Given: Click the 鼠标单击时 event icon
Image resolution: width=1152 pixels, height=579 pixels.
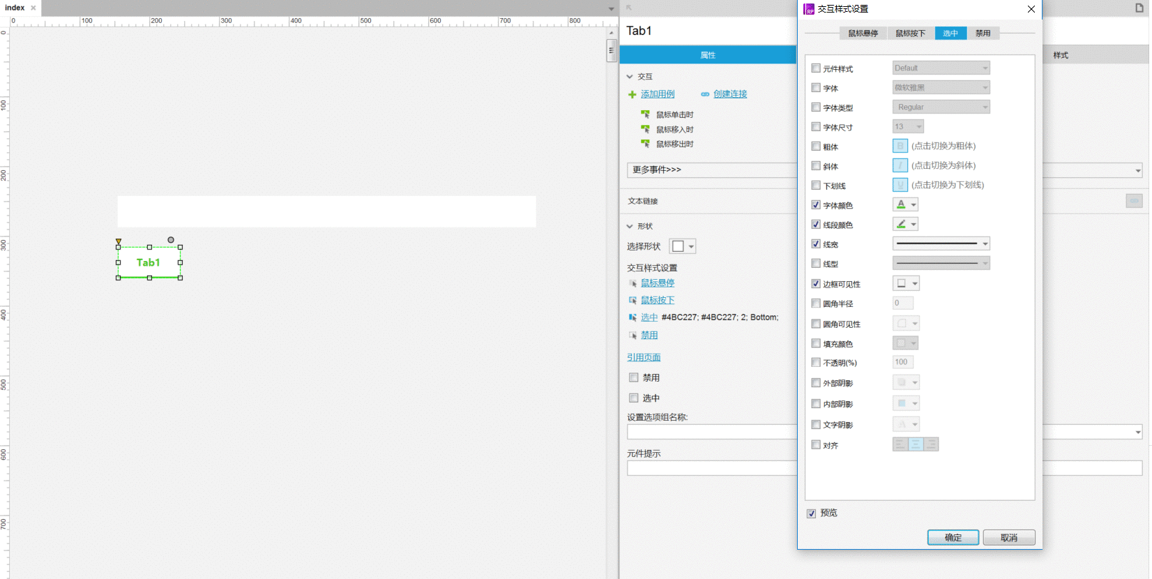Looking at the screenshot, I should point(645,114).
